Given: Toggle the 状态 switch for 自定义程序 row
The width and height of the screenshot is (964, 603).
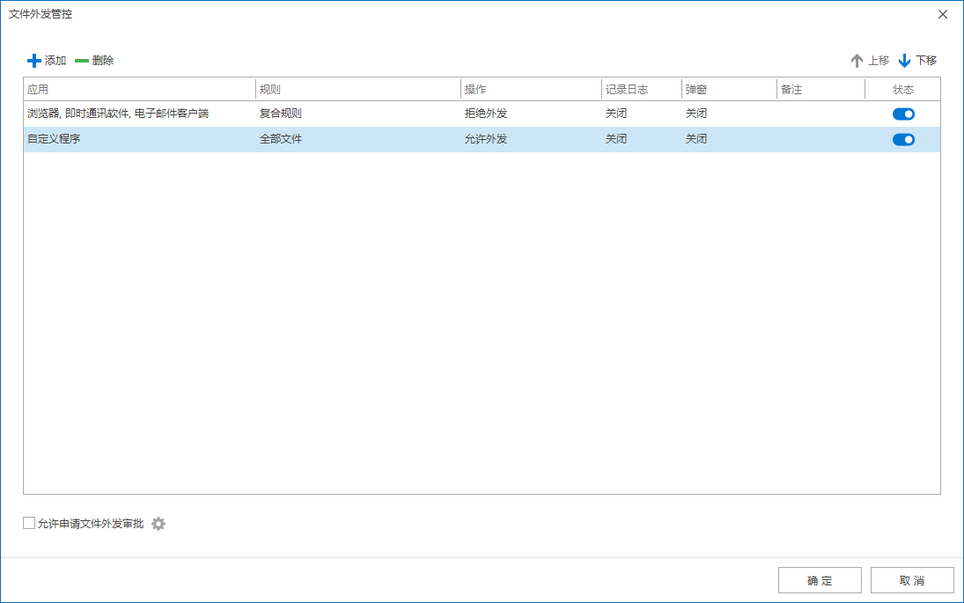Looking at the screenshot, I should (903, 139).
